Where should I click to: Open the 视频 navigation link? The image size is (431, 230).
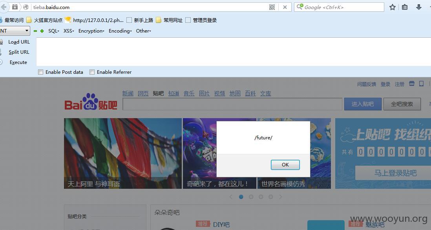(x=220, y=93)
